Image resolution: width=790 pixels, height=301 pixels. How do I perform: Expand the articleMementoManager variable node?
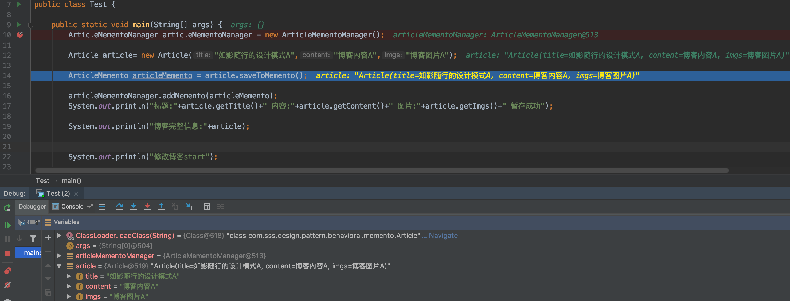(59, 256)
